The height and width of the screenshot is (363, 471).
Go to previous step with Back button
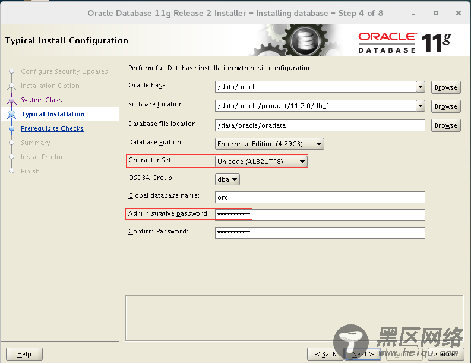[325, 354]
